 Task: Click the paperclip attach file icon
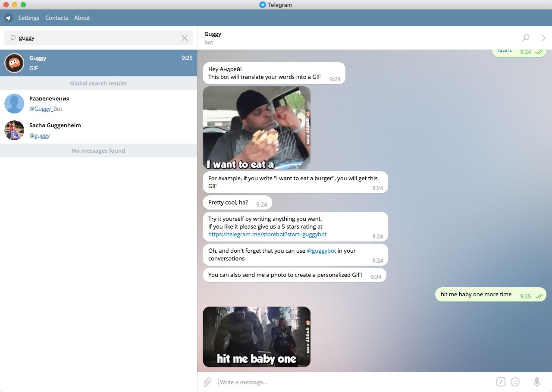(x=207, y=382)
